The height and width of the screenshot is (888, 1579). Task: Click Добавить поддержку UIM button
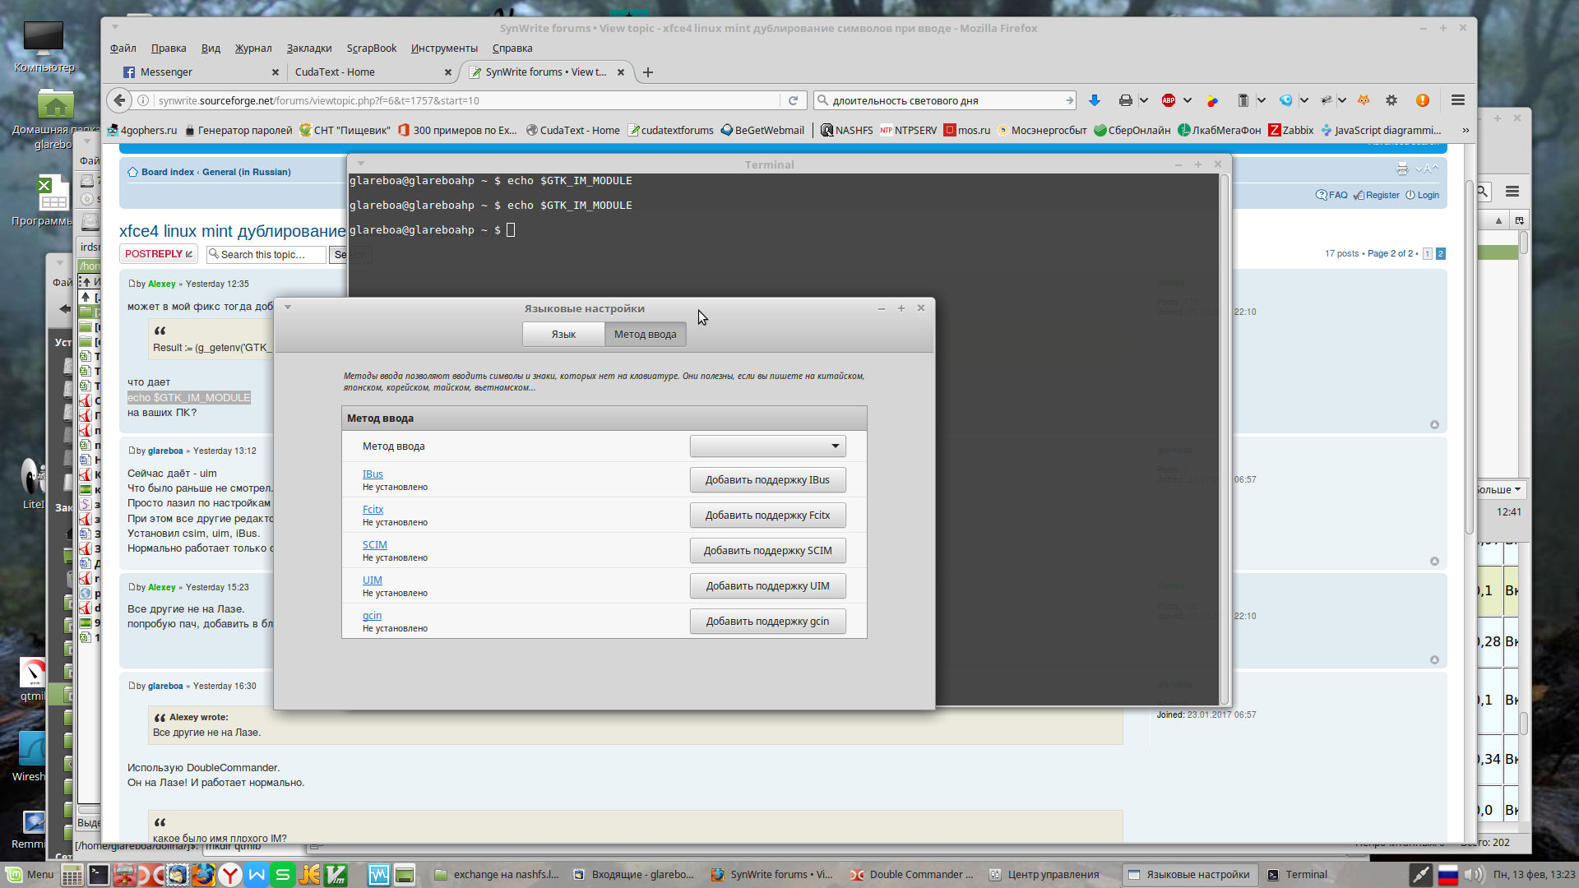coord(767,586)
